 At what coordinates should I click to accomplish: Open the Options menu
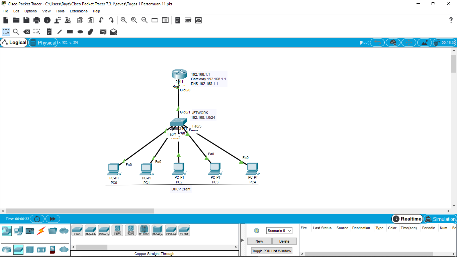[x=30, y=11]
